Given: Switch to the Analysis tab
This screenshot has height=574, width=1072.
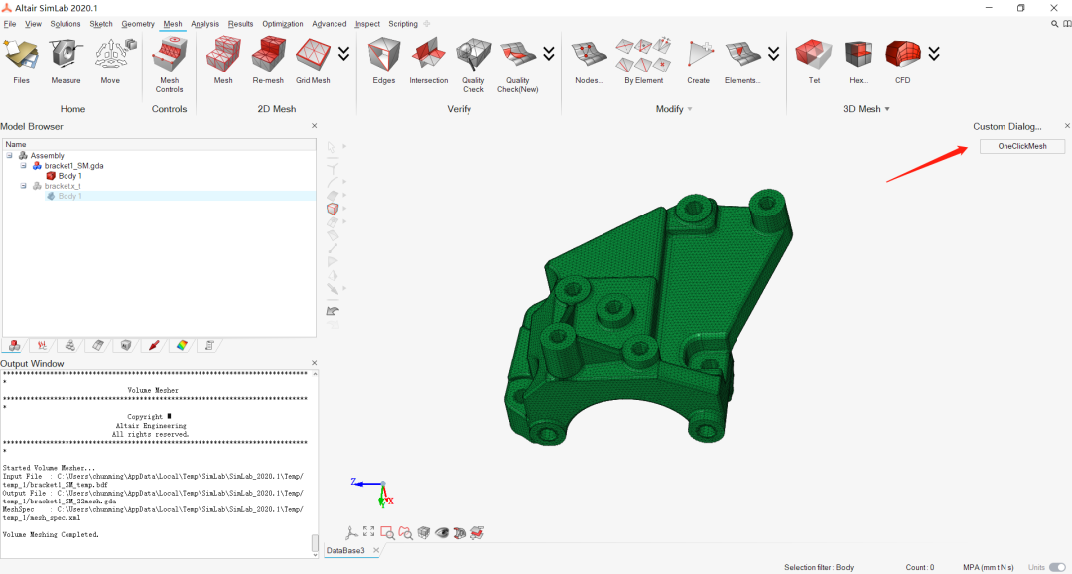Looking at the screenshot, I should click(205, 24).
